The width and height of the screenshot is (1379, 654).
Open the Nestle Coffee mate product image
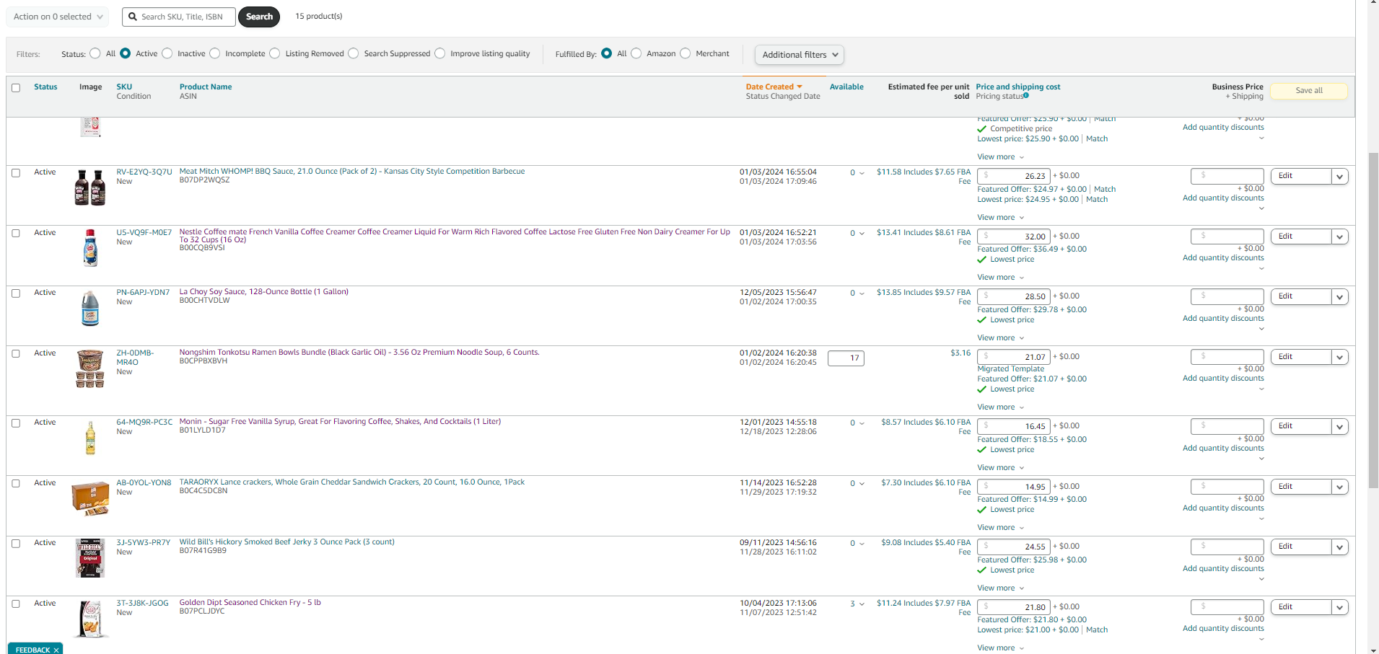coord(90,248)
